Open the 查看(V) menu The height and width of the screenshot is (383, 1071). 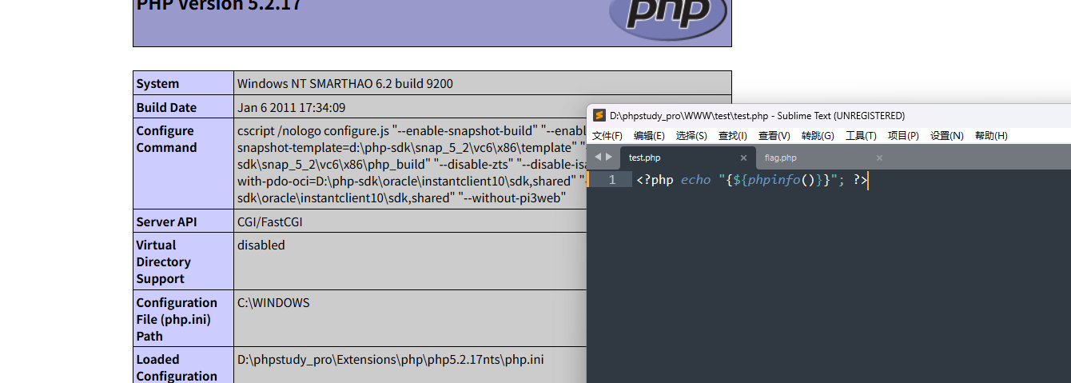(774, 136)
